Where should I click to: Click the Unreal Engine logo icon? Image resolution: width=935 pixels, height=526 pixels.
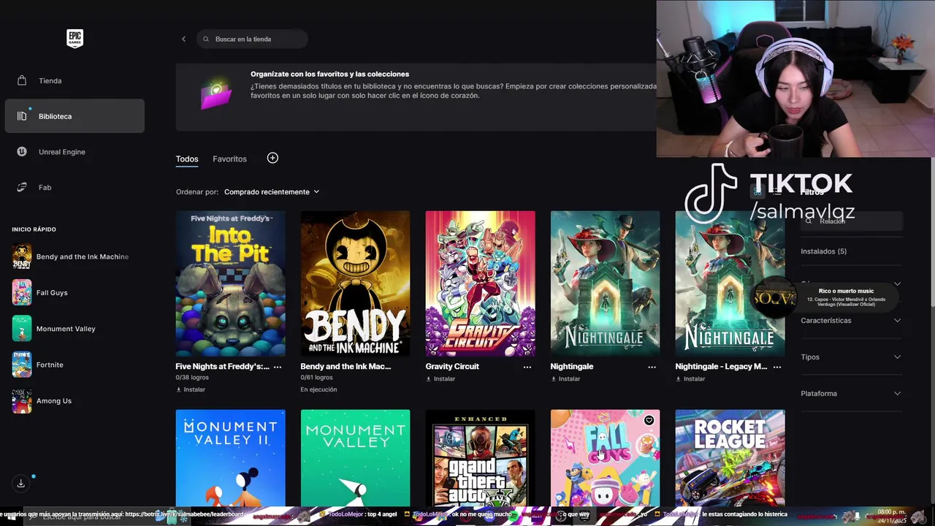coord(22,152)
